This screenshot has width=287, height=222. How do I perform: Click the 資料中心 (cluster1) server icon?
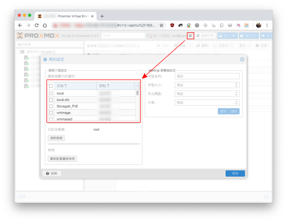pyautogui.click(x=22, y=52)
